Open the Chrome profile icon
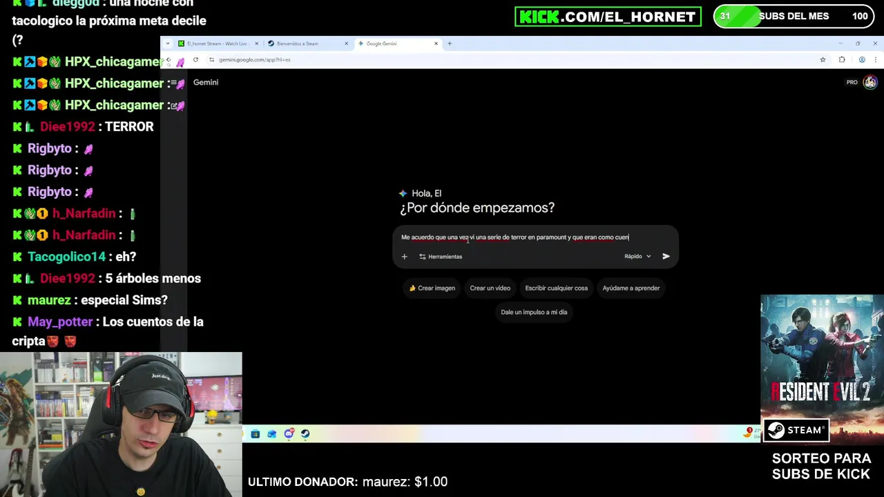The width and height of the screenshot is (884, 497). tap(862, 60)
